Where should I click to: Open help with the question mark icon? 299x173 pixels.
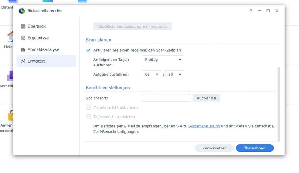(250, 11)
